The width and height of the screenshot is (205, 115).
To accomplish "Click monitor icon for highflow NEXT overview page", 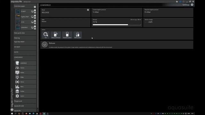I will (x=32, y=17).
